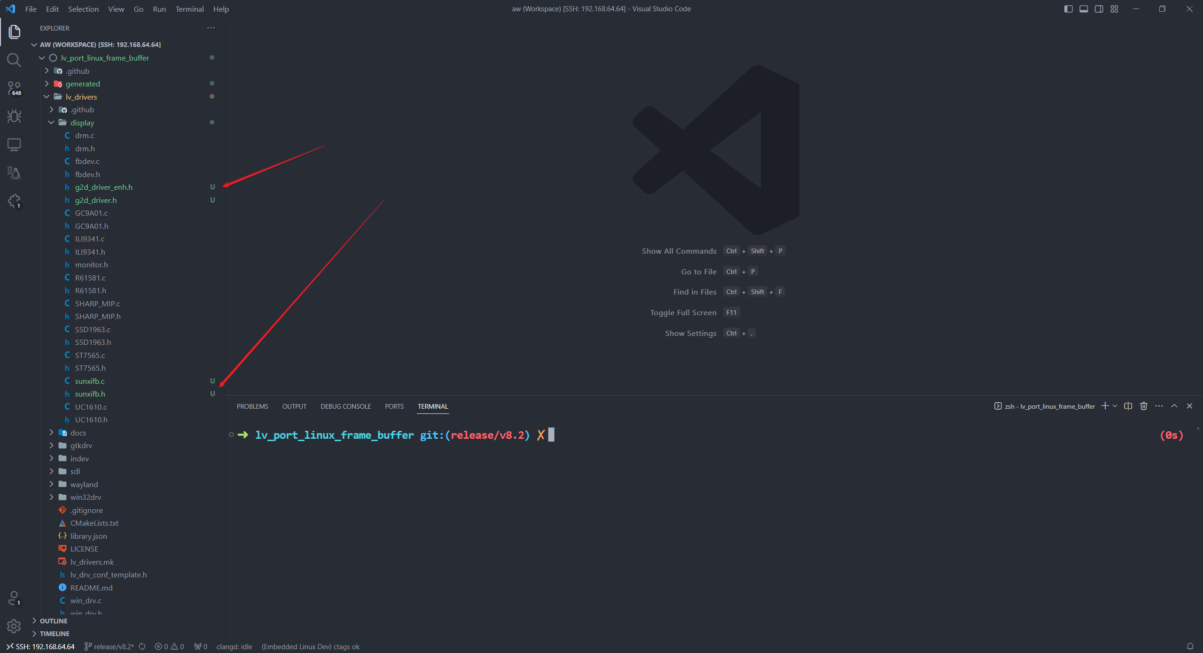Open the Manage gear icon
Viewport: 1203px width, 653px height.
coord(14,626)
